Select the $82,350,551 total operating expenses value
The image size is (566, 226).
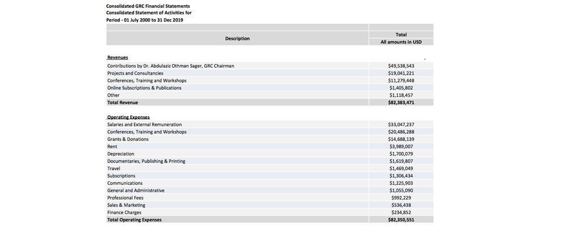401,220
